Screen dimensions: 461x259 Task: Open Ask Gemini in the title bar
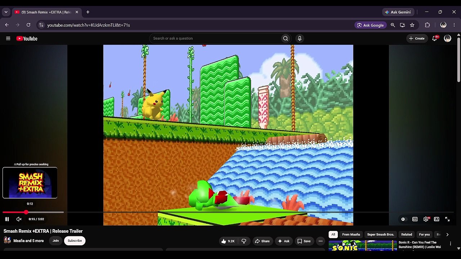coord(398,12)
